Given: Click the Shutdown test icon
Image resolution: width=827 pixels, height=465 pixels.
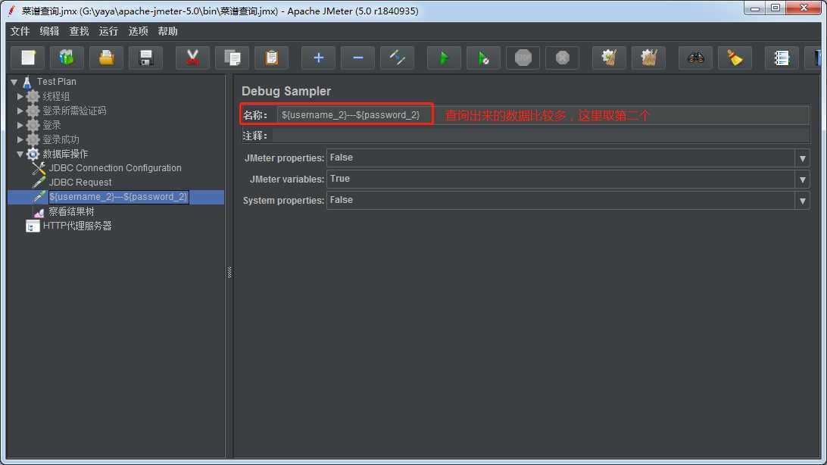Looking at the screenshot, I should (562, 58).
